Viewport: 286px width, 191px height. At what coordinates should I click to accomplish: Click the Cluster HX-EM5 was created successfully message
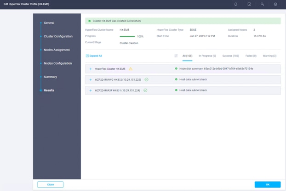coord(117,21)
